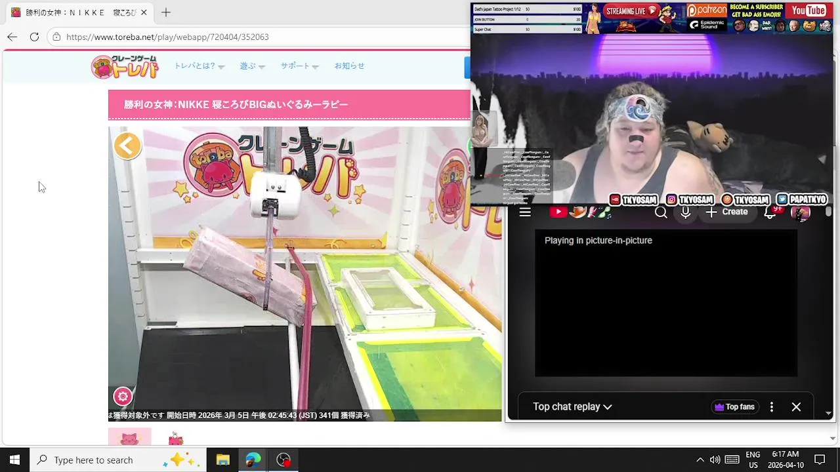840x472 pixels.
Task: Click the YouTube Create button
Action: pyautogui.click(x=726, y=212)
